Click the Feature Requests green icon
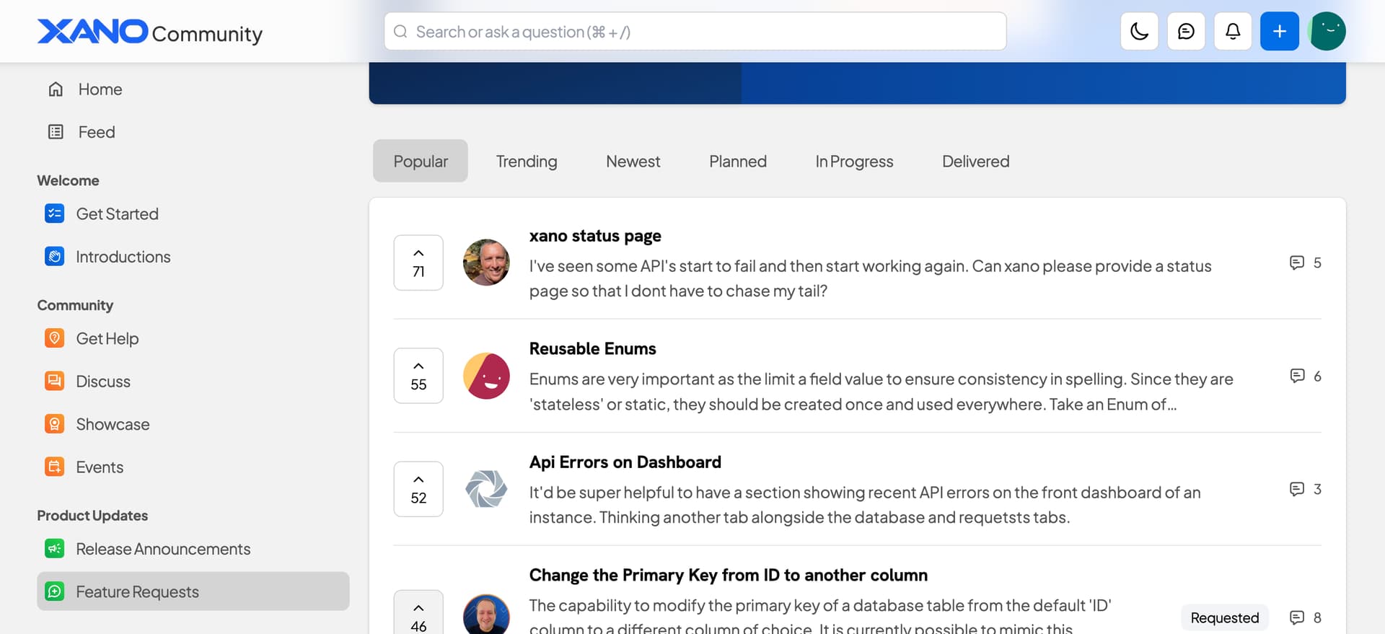 (x=54, y=592)
